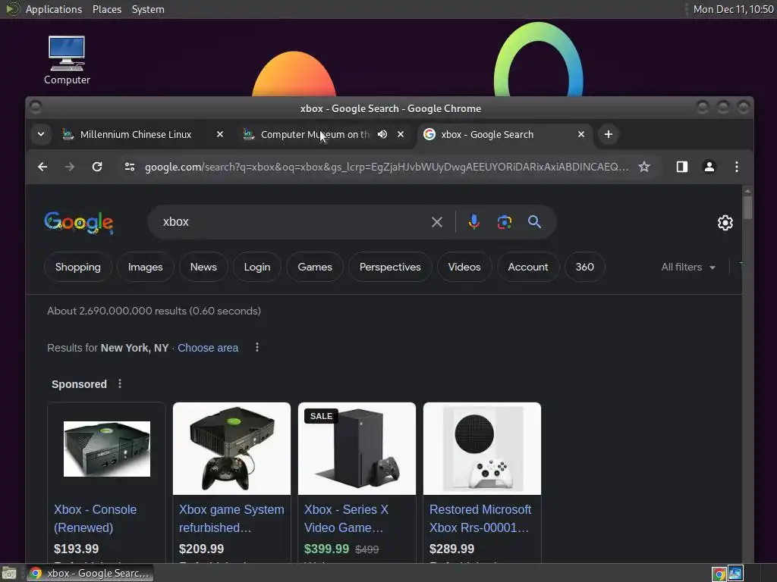Image resolution: width=777 pixels, height=582 pixels.
Task: Click the $193.99 price text
Action: click(77, 549)
